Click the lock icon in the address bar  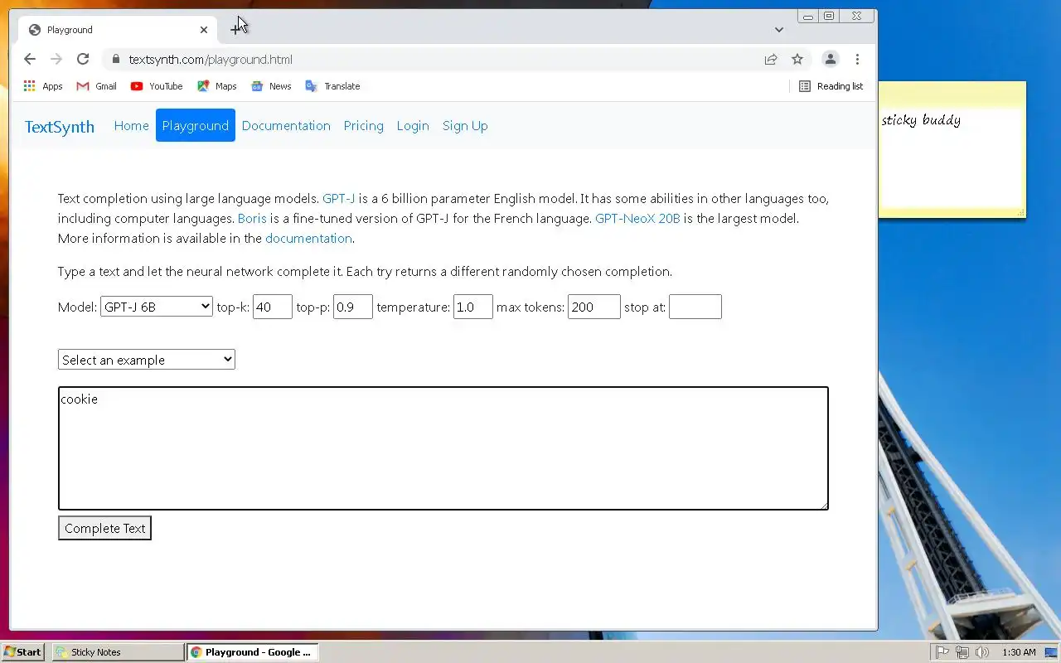(x=115, y=59)
